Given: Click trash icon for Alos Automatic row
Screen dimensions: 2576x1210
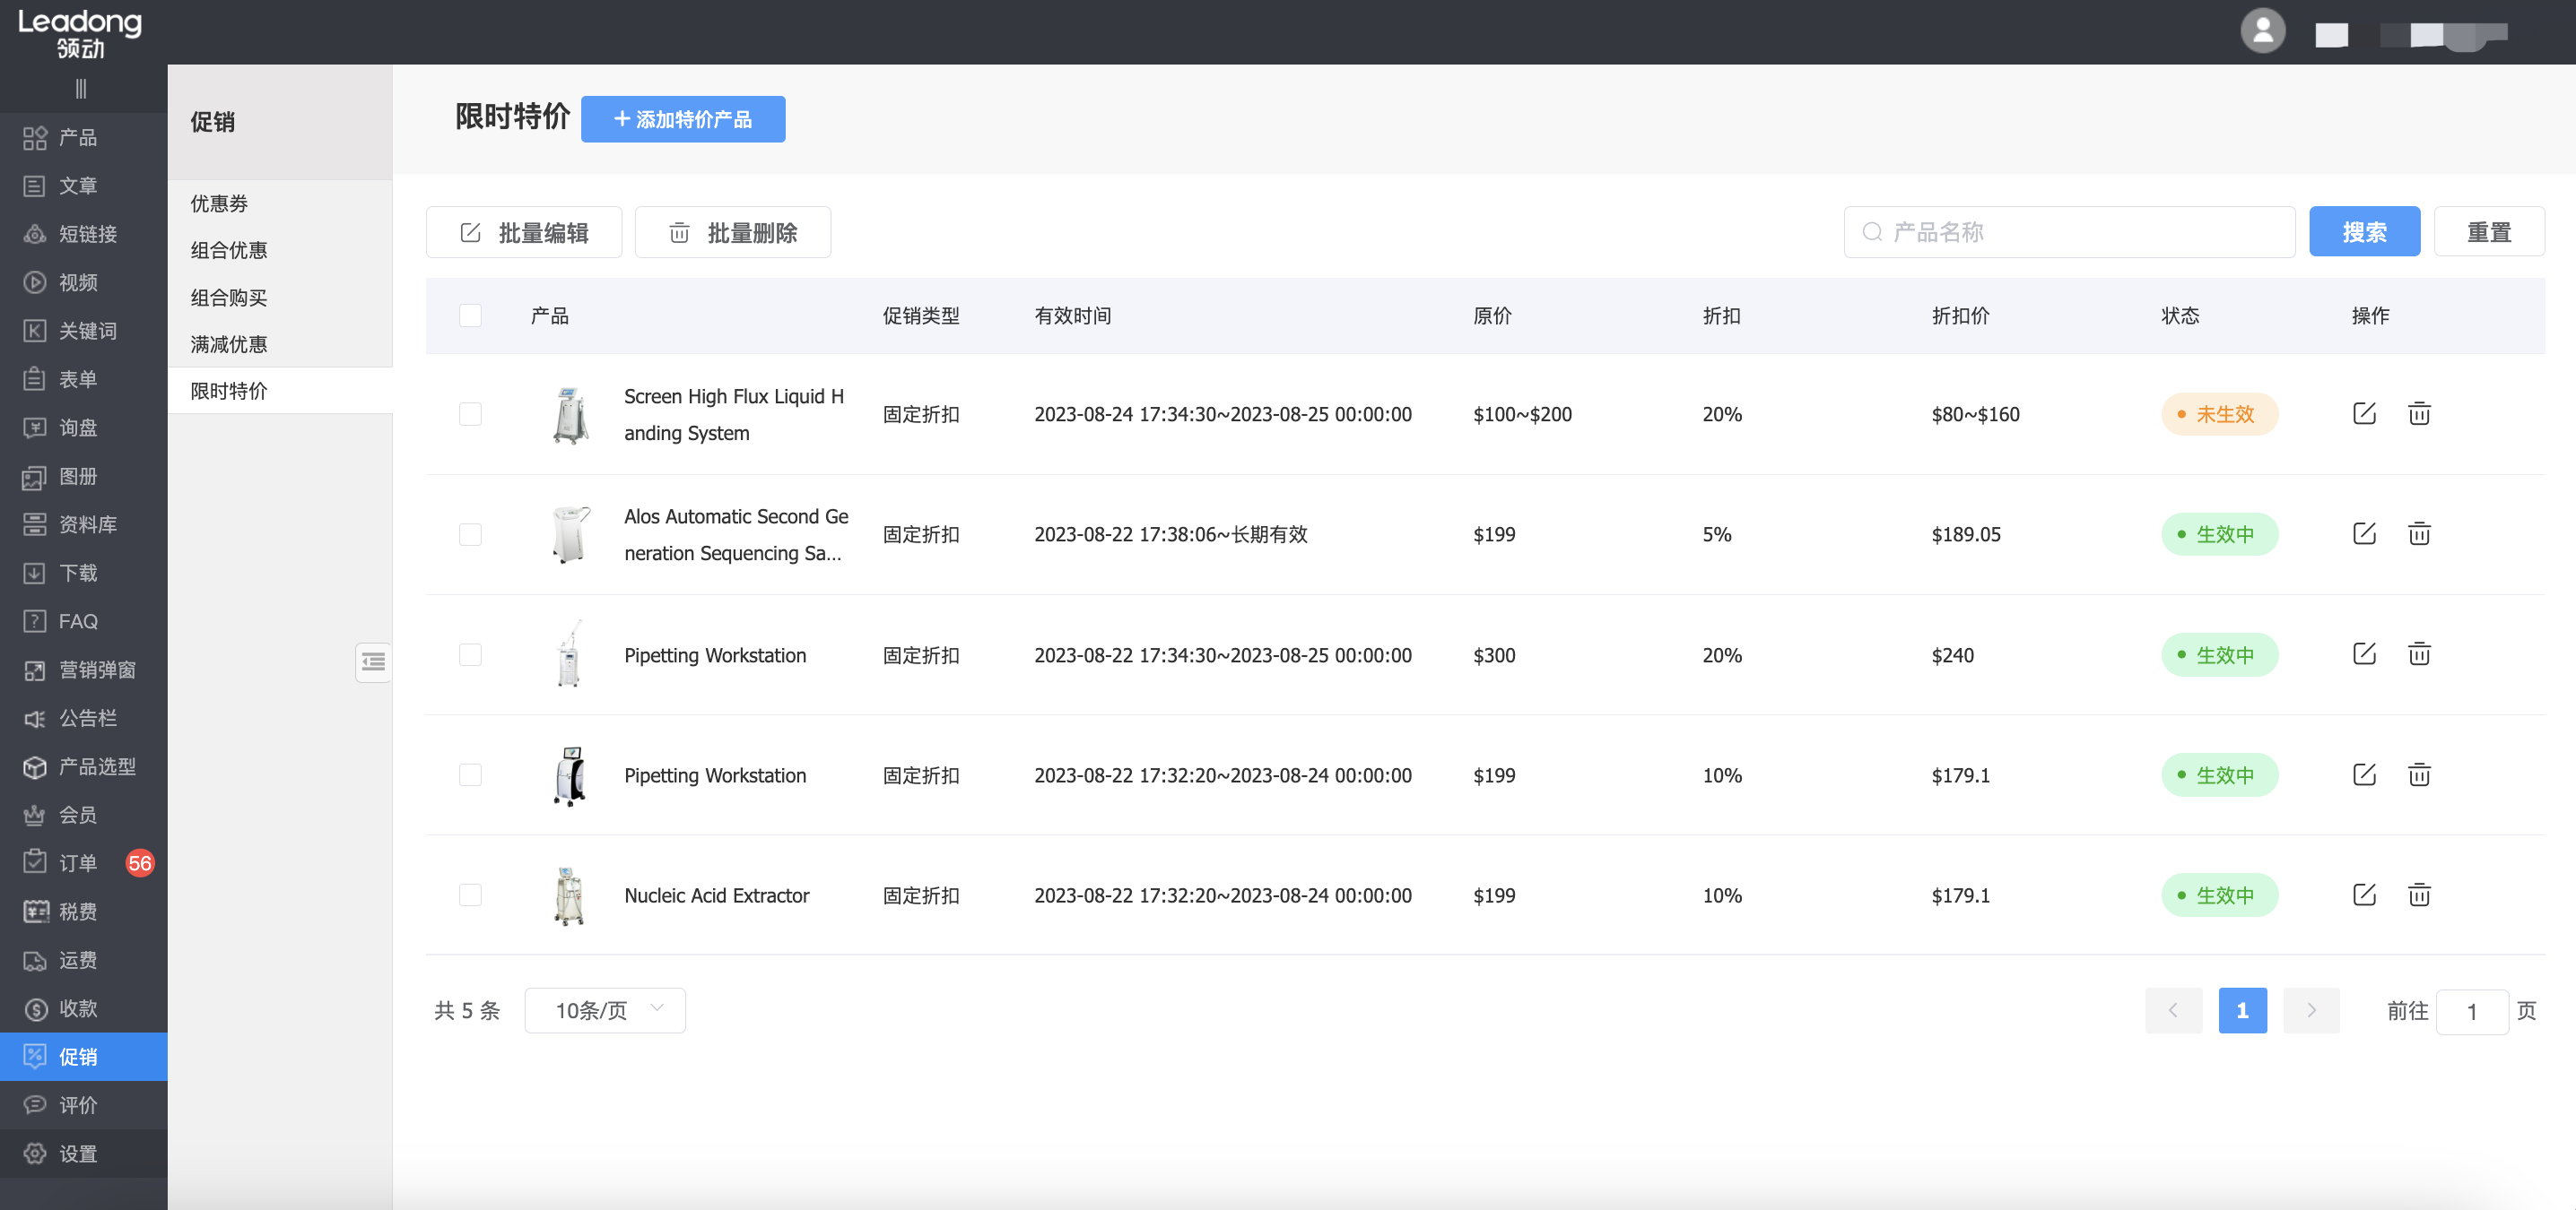Looking at the screenshot, I should [2418, 534].
